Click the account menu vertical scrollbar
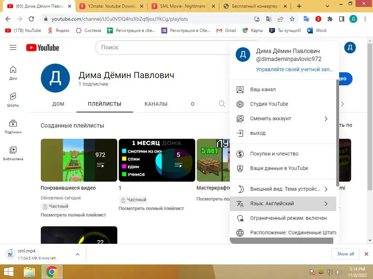373x279 pixels. pyautogui.click(x=337, y=133)
